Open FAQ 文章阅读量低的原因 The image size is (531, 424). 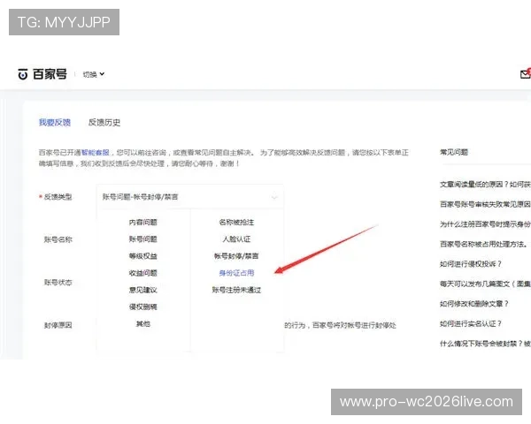click(485, 185)
